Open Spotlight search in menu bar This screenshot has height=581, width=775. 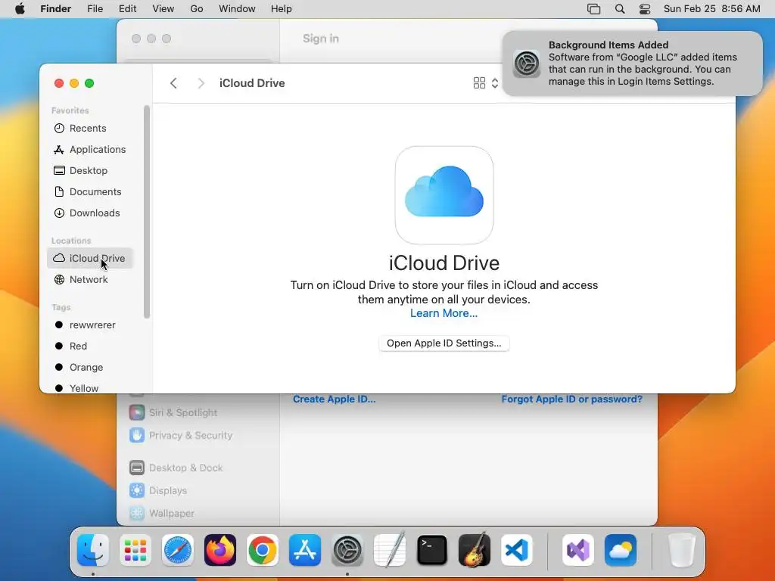[620, 9]
